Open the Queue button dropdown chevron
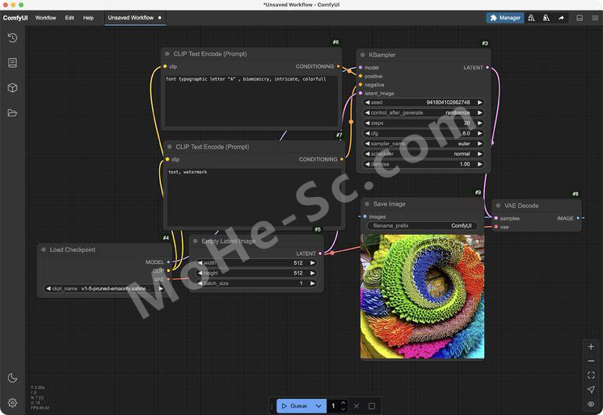Image resolution: width=603 pixels, height=415 pixels. [x=318, y=406]
